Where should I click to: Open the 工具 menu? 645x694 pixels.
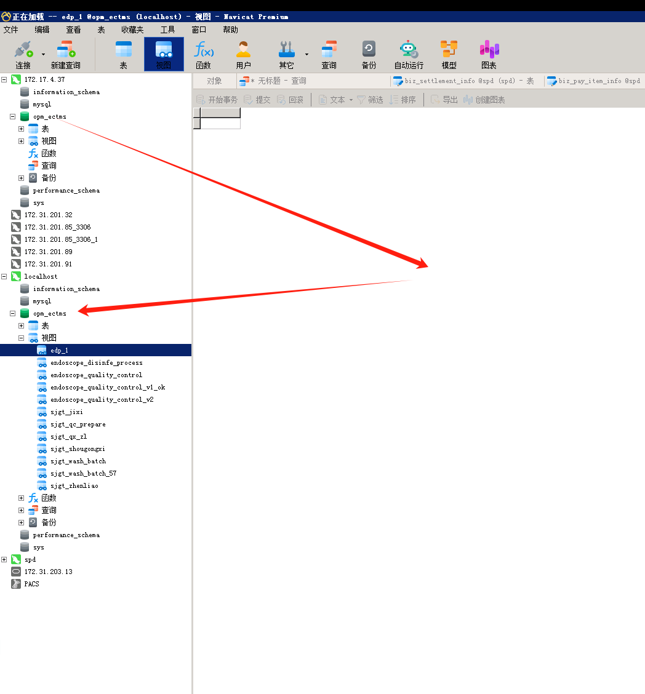168,30
